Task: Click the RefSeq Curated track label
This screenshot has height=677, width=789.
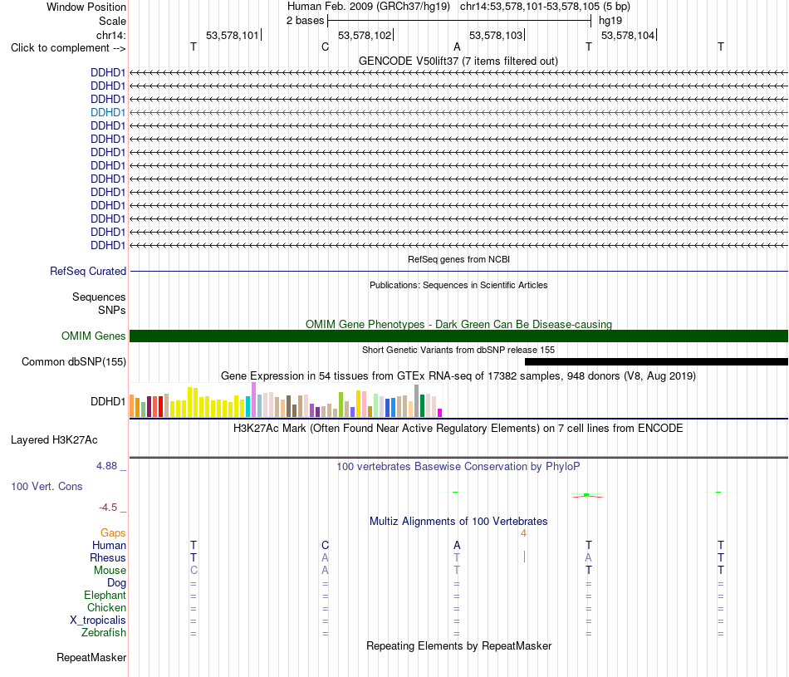Action: [88, 271]
